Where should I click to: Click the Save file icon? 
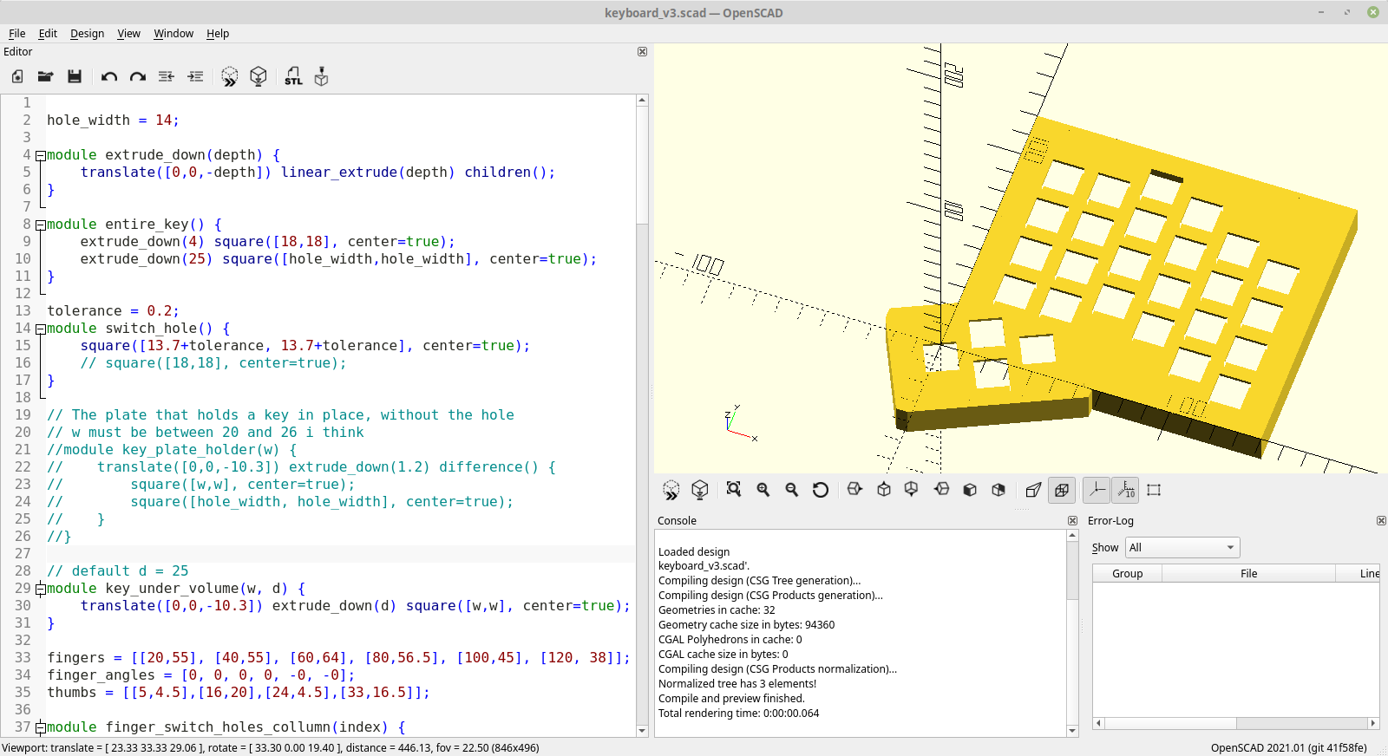(75, 76)
